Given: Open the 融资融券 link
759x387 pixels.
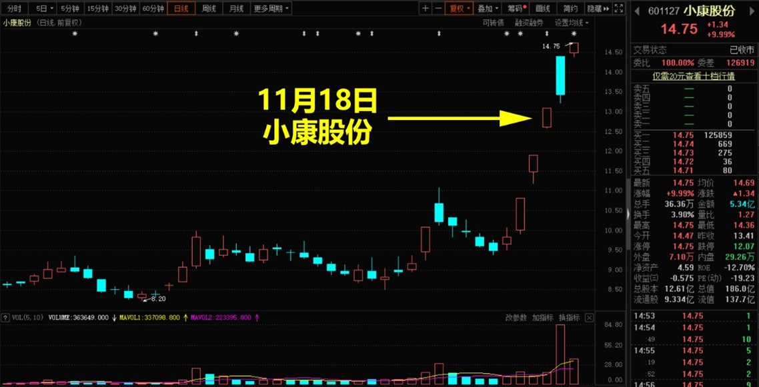Looking at the screenshot, I should click(x=529, y=23).
